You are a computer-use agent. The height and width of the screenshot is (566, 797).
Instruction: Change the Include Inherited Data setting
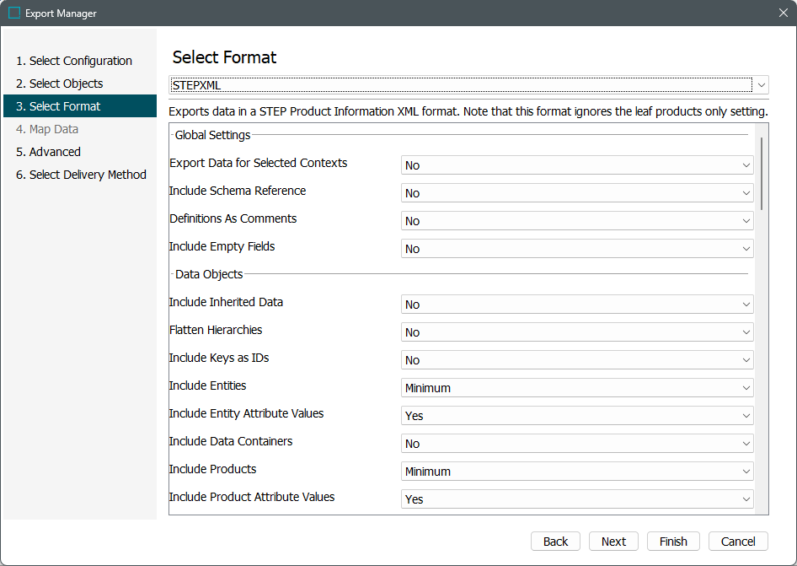[577, 305]
